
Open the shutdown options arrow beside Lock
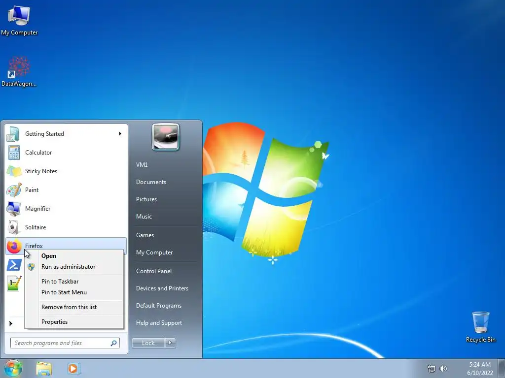(x=170, y=343)
